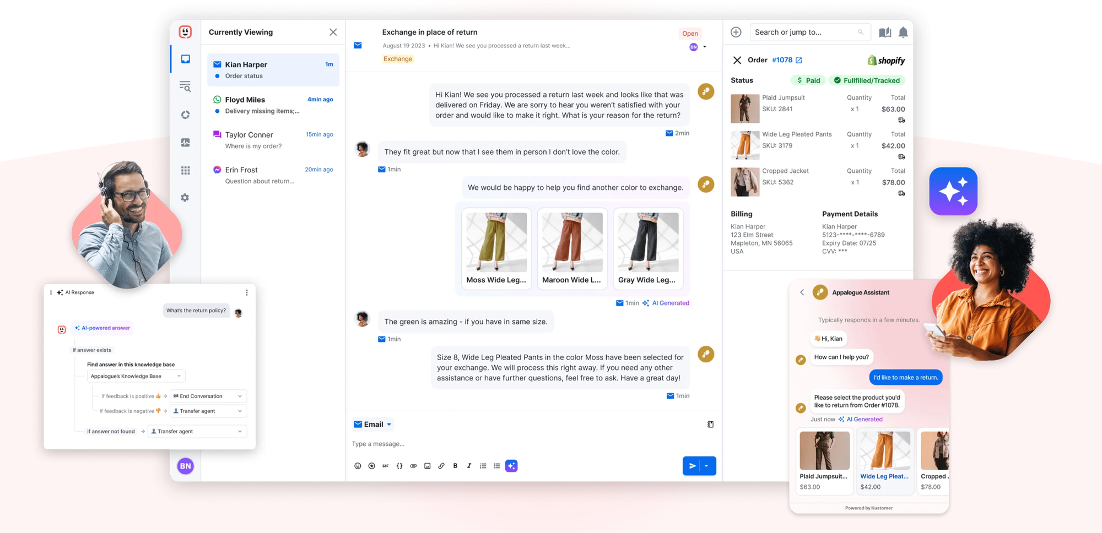1102x533 pixels.
Task: Open the send options arrow dropdown
Action: pos(707,466)
